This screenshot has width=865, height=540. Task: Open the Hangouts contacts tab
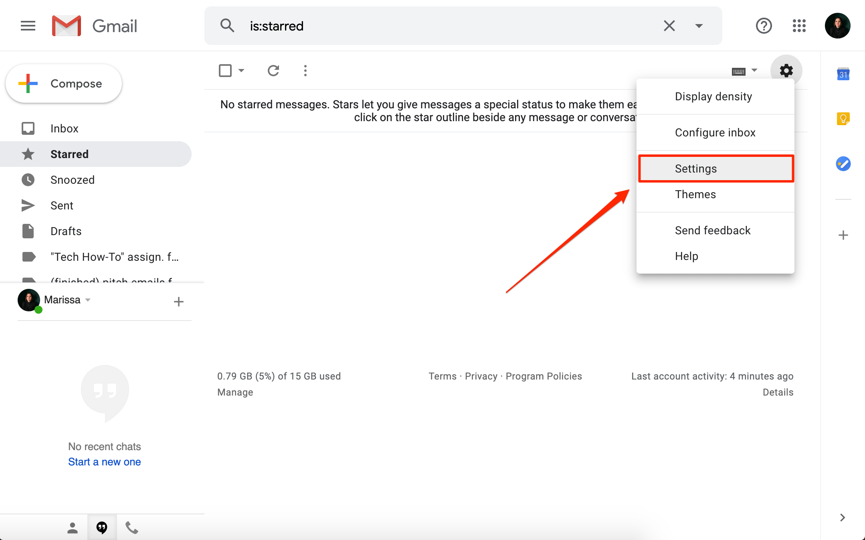[x=73, y=527]
